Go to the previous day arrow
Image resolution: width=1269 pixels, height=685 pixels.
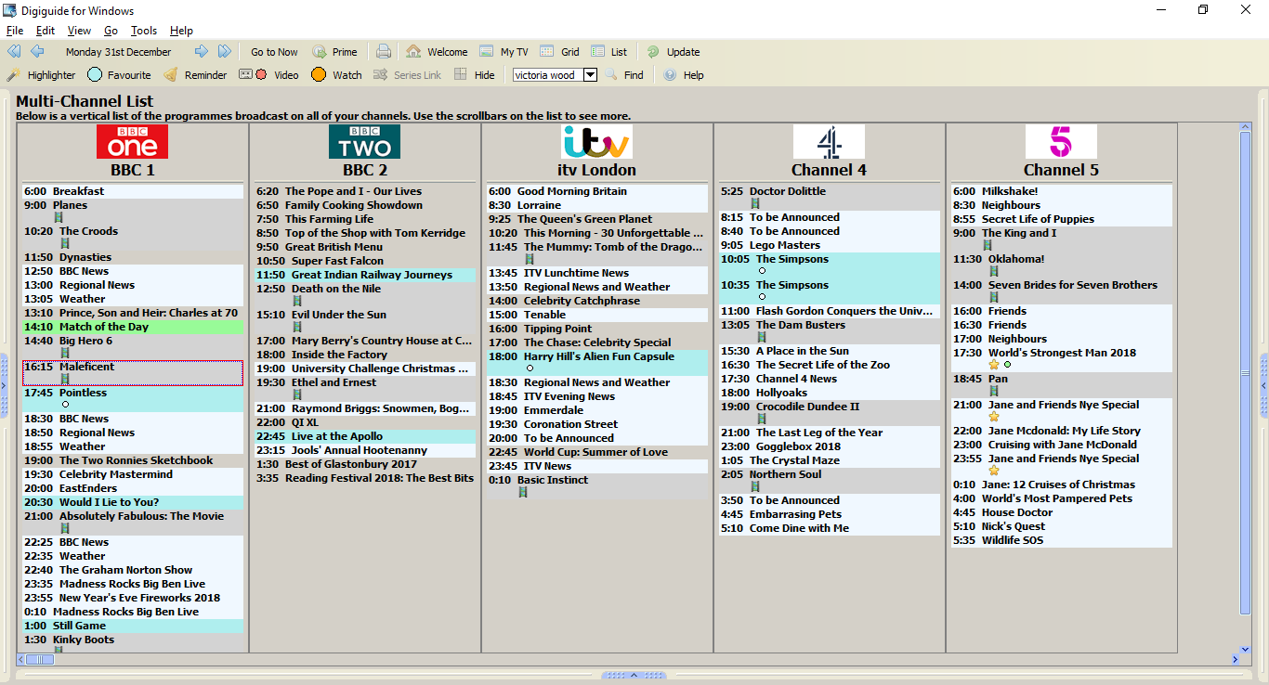(x=37, y=52)
